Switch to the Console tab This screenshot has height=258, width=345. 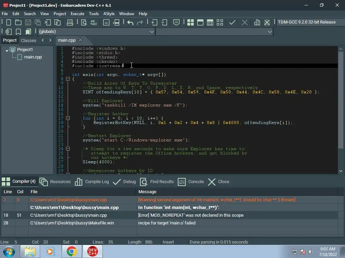tap(191, 182)
